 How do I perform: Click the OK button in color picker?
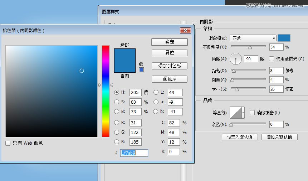coord(170,42)
